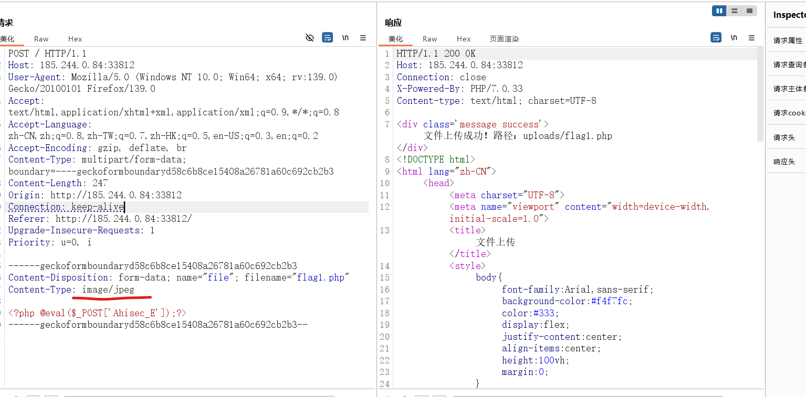Click 'font-family:Arial,sans-serif;' CSS line

pos(578,289)
